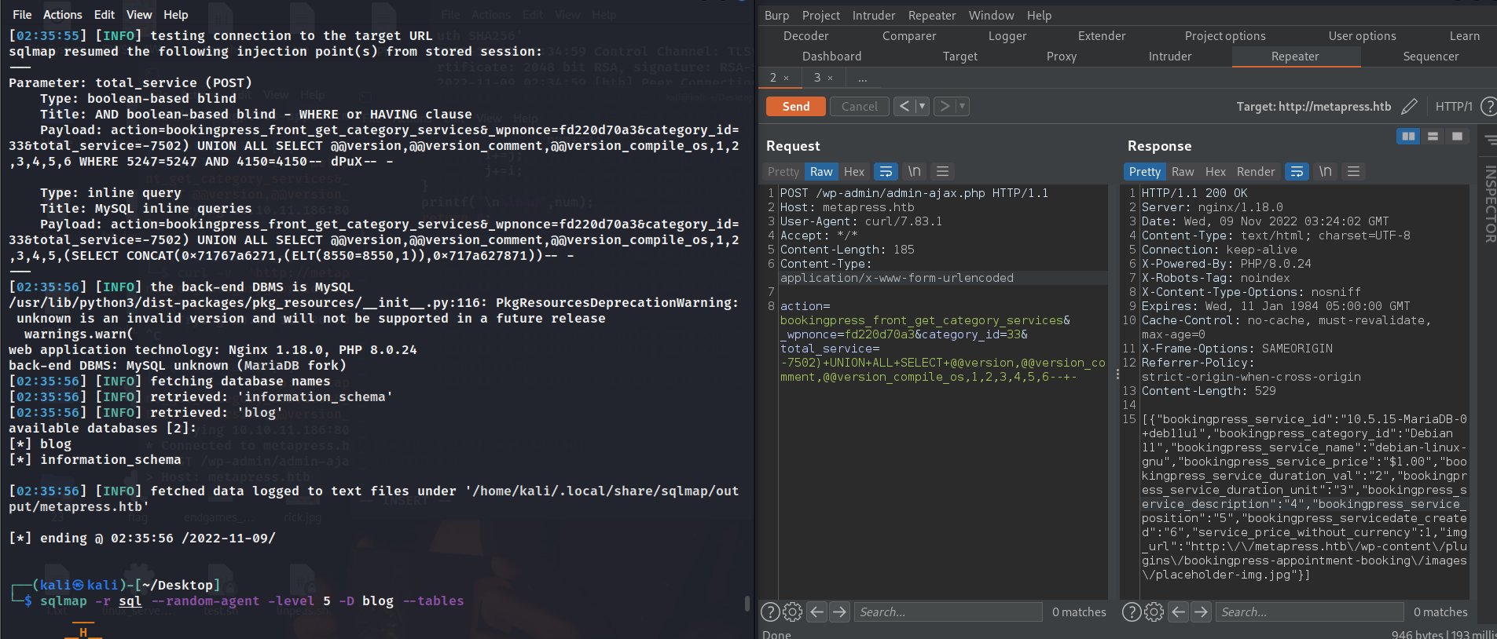Open the Window menu in Burp

pos(991,16)
